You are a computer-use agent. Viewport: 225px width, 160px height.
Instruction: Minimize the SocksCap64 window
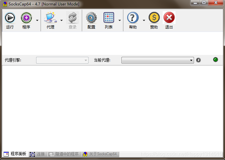click(x=195, y=3)
